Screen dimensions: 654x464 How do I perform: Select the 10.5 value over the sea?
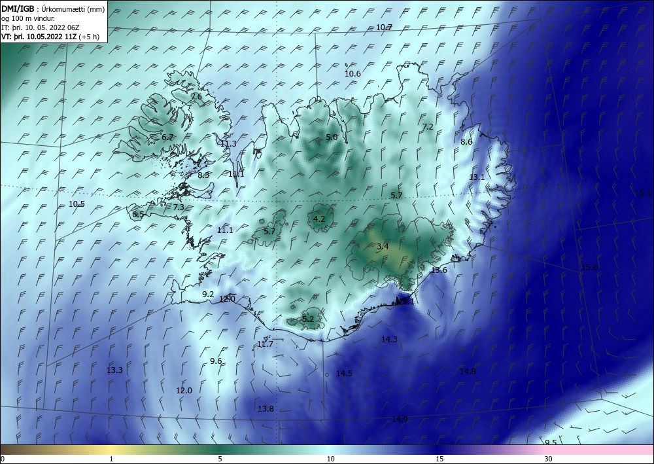click(x=77, y=204)
